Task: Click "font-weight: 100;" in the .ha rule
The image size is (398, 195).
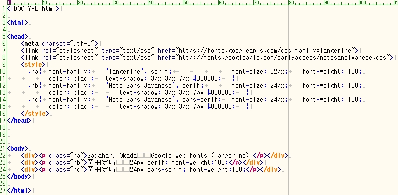Action: (x=332, y=71)
